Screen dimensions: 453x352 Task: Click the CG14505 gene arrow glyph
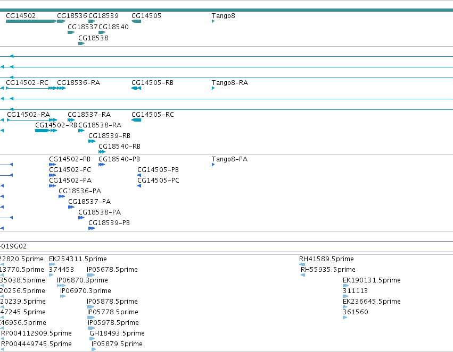coord(136,21)
